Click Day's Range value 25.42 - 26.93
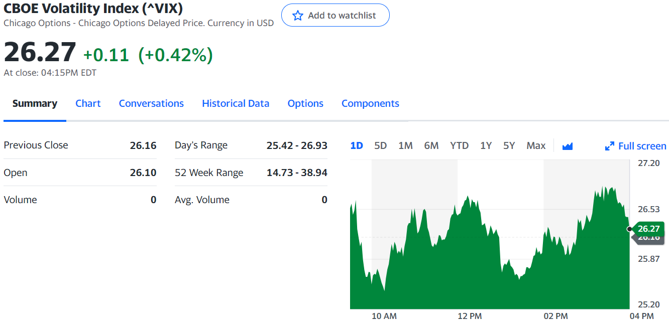This screenshot has height=322, width=669. (297, 145)
